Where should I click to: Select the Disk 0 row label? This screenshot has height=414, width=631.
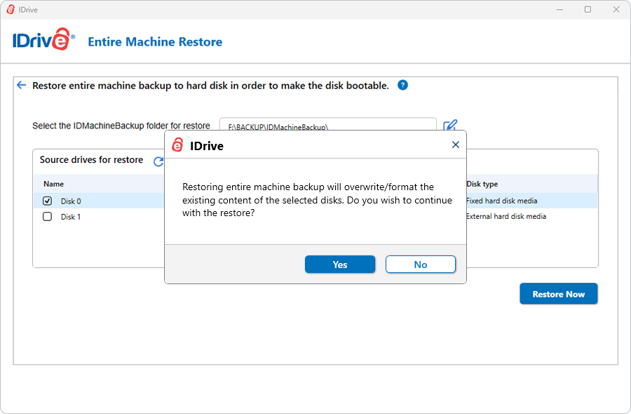pos(71,201)
